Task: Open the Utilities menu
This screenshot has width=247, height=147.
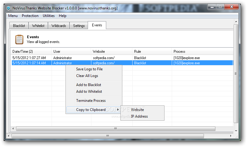Action: click(49, 16)
